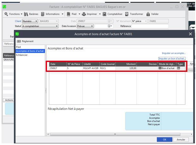Select Echéancier in the left list
This screenshot has width=196, height=145.
coord(22,55)
